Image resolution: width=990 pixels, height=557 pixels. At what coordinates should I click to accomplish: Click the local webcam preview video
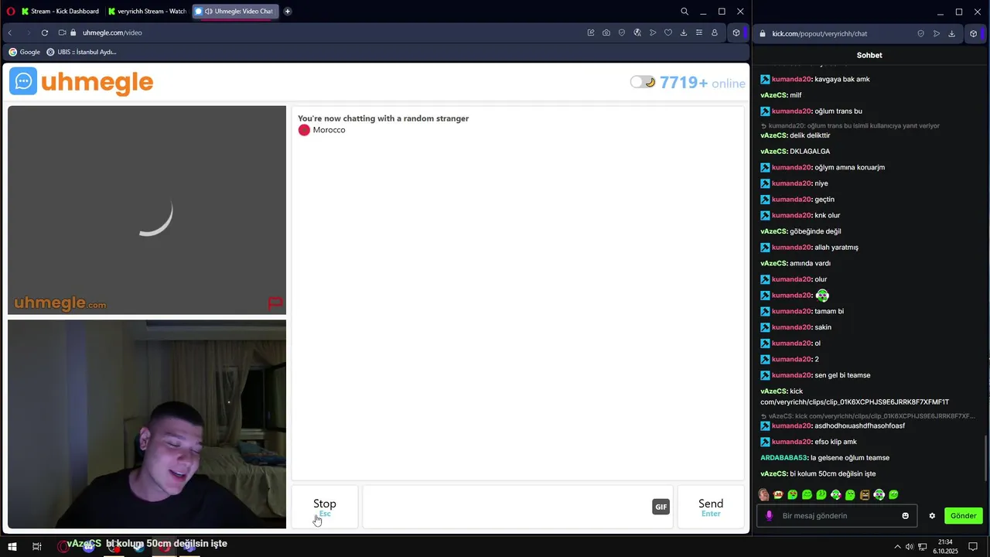(147, 424)
